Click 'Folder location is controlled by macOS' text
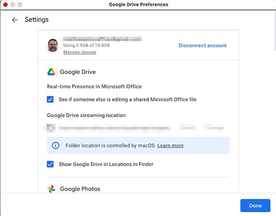The width and height of the screenshot is (276, 216). (x=110, y=146)
